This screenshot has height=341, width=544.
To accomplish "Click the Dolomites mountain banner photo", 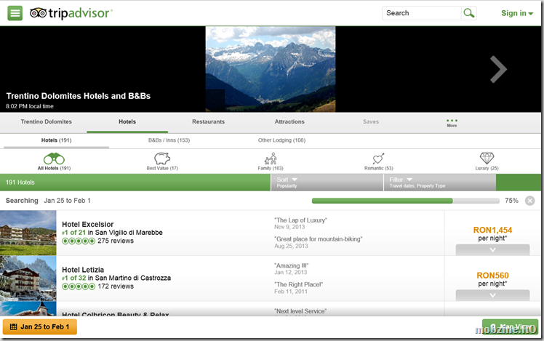I will point(271,69).
